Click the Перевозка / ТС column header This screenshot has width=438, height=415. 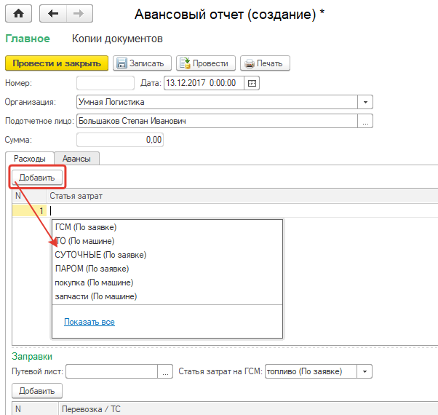pyautogui.click(x=248, y=409)
